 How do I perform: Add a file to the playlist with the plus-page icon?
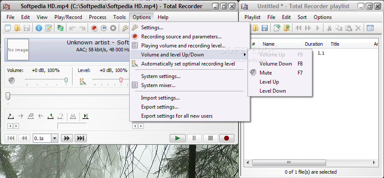point(277,28)
